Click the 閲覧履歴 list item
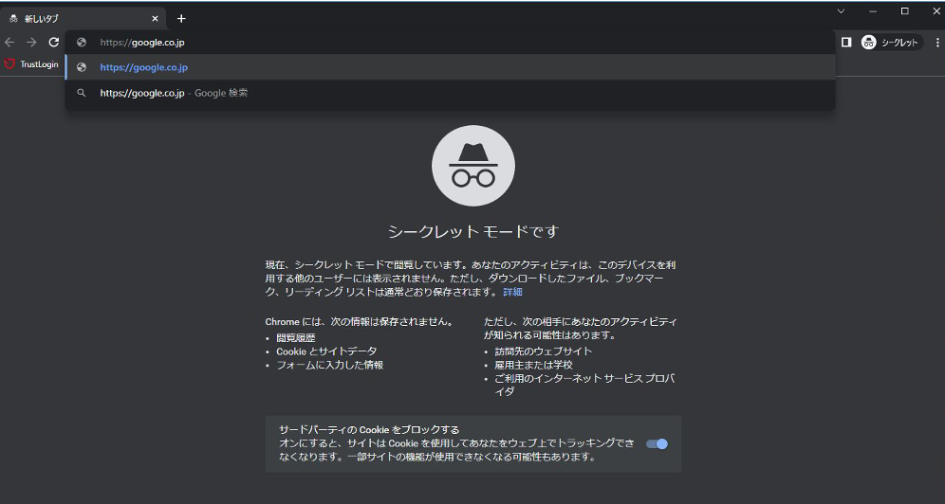The image size is (945, 504). click(296, 338)
